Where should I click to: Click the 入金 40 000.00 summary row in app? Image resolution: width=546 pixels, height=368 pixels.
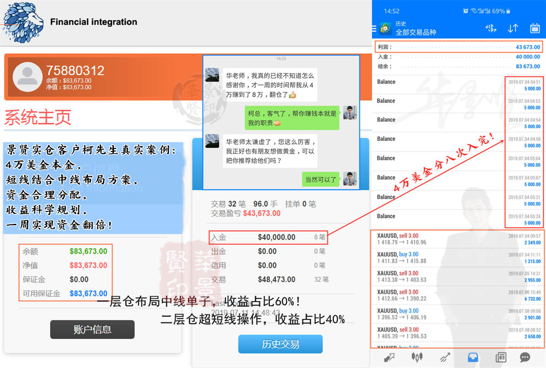tap(459, 57)
